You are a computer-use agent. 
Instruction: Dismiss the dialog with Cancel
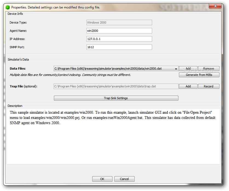124,179
